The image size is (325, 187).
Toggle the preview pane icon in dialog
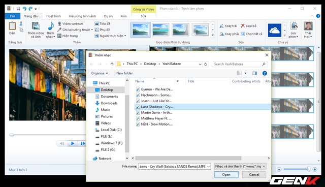pos(254,73)
